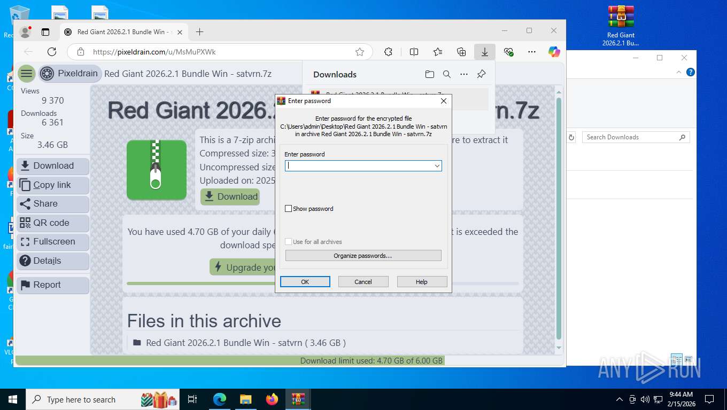
Task: Toggle Edge split screen icon
Action: tap(414, 52)
